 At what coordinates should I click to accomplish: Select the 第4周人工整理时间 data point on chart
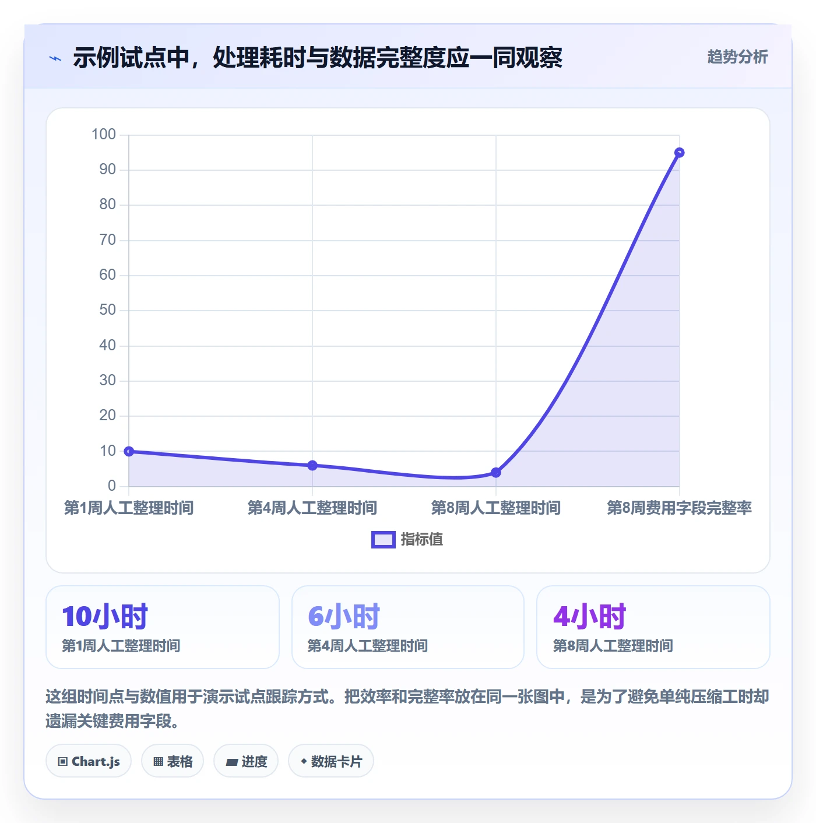point(312,465)
